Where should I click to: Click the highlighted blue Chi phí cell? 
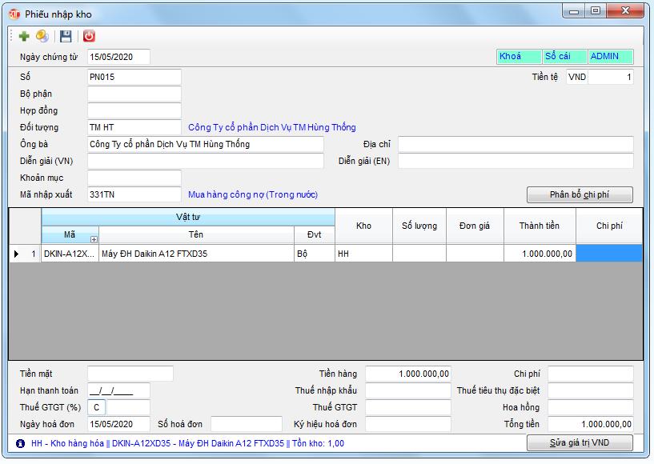point(608,254)
